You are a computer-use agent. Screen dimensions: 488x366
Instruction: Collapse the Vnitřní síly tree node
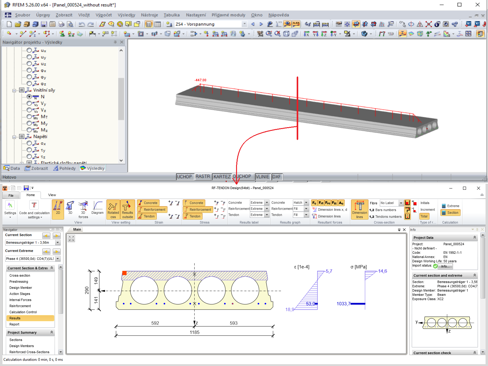[x=14, y=91]
